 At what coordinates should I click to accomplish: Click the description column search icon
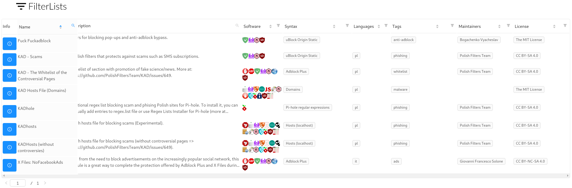point(237,25)
